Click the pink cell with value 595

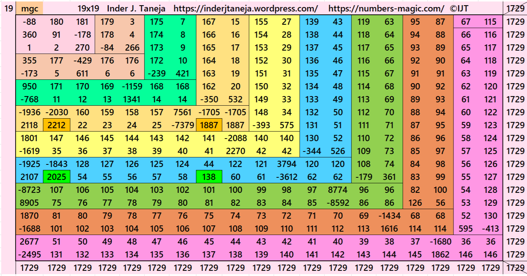click(x=465, y=229)
